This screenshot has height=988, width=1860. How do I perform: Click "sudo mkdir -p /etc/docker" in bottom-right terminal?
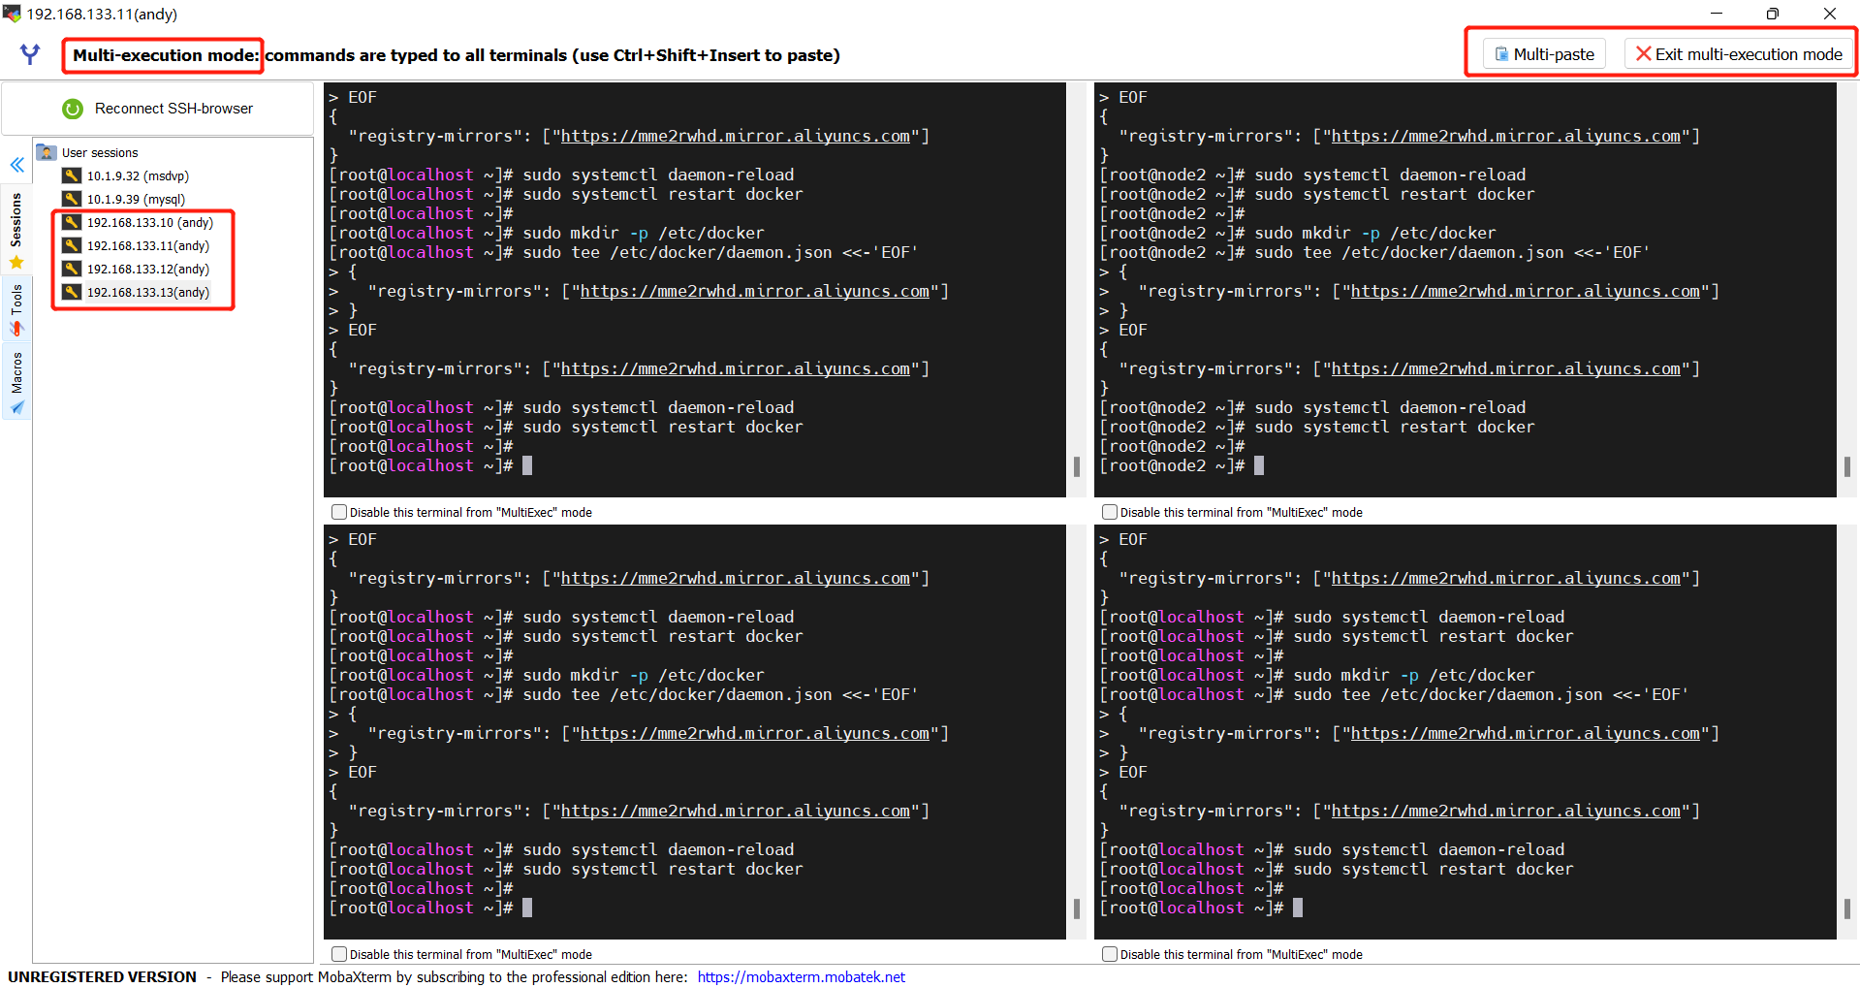(x=1413, y=675)
